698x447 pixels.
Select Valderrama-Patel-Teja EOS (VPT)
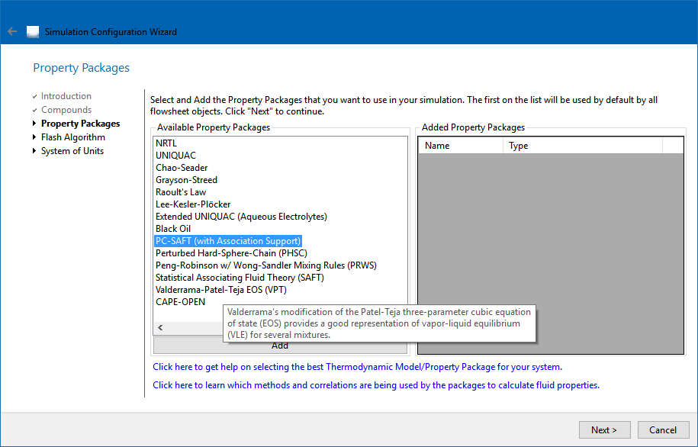220,290
